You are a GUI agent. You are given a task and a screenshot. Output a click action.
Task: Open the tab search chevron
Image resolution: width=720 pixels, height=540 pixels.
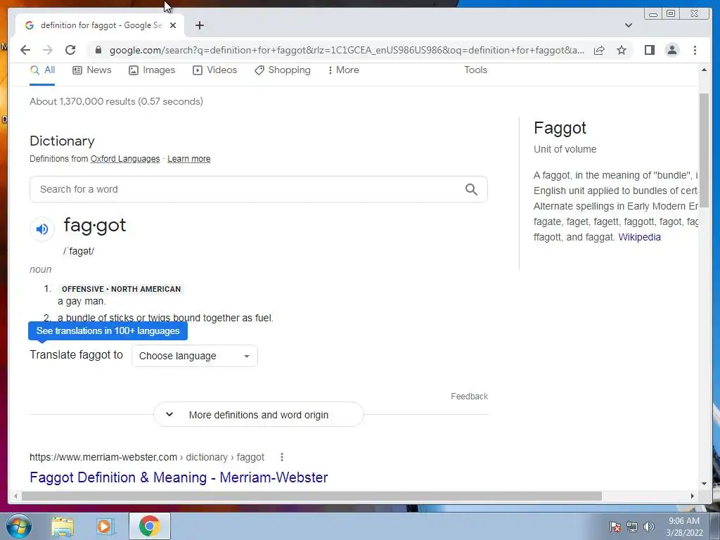tap(629, 25)
